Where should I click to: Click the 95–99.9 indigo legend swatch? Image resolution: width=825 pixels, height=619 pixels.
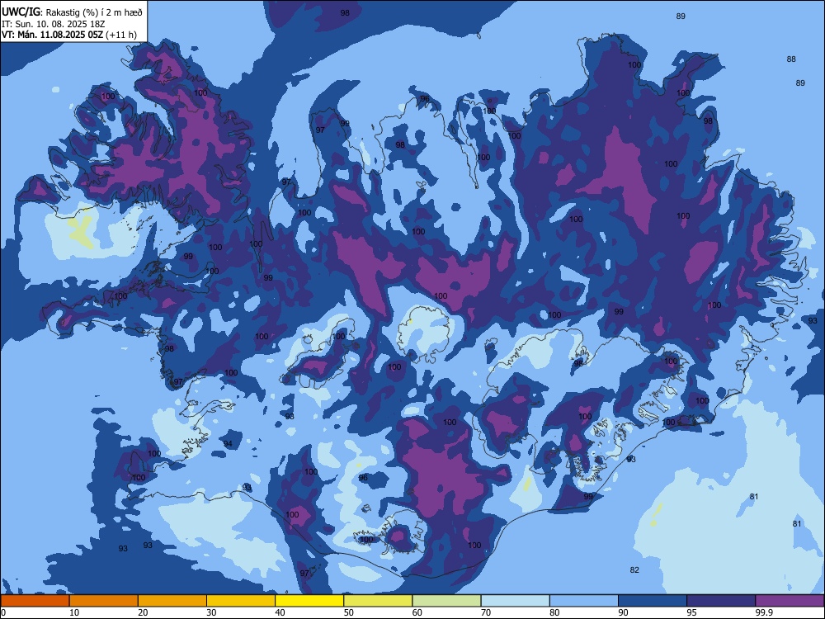721,601
